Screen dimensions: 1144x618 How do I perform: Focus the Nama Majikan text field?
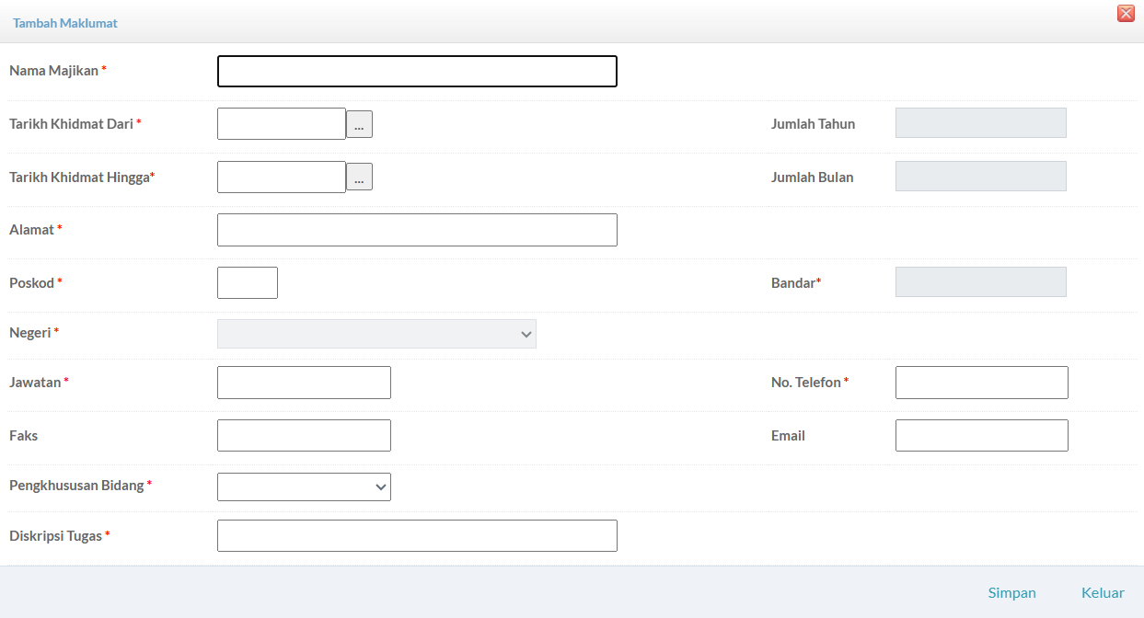417,72
